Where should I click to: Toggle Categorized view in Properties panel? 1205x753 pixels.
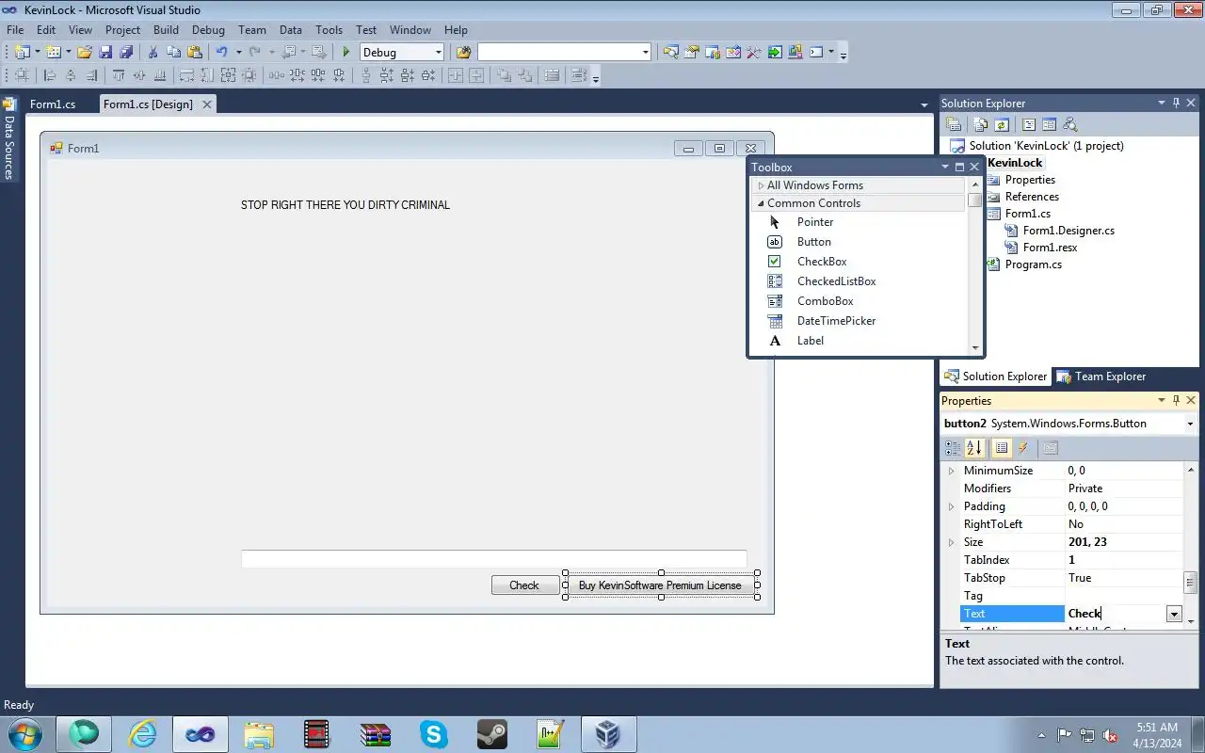953,448
